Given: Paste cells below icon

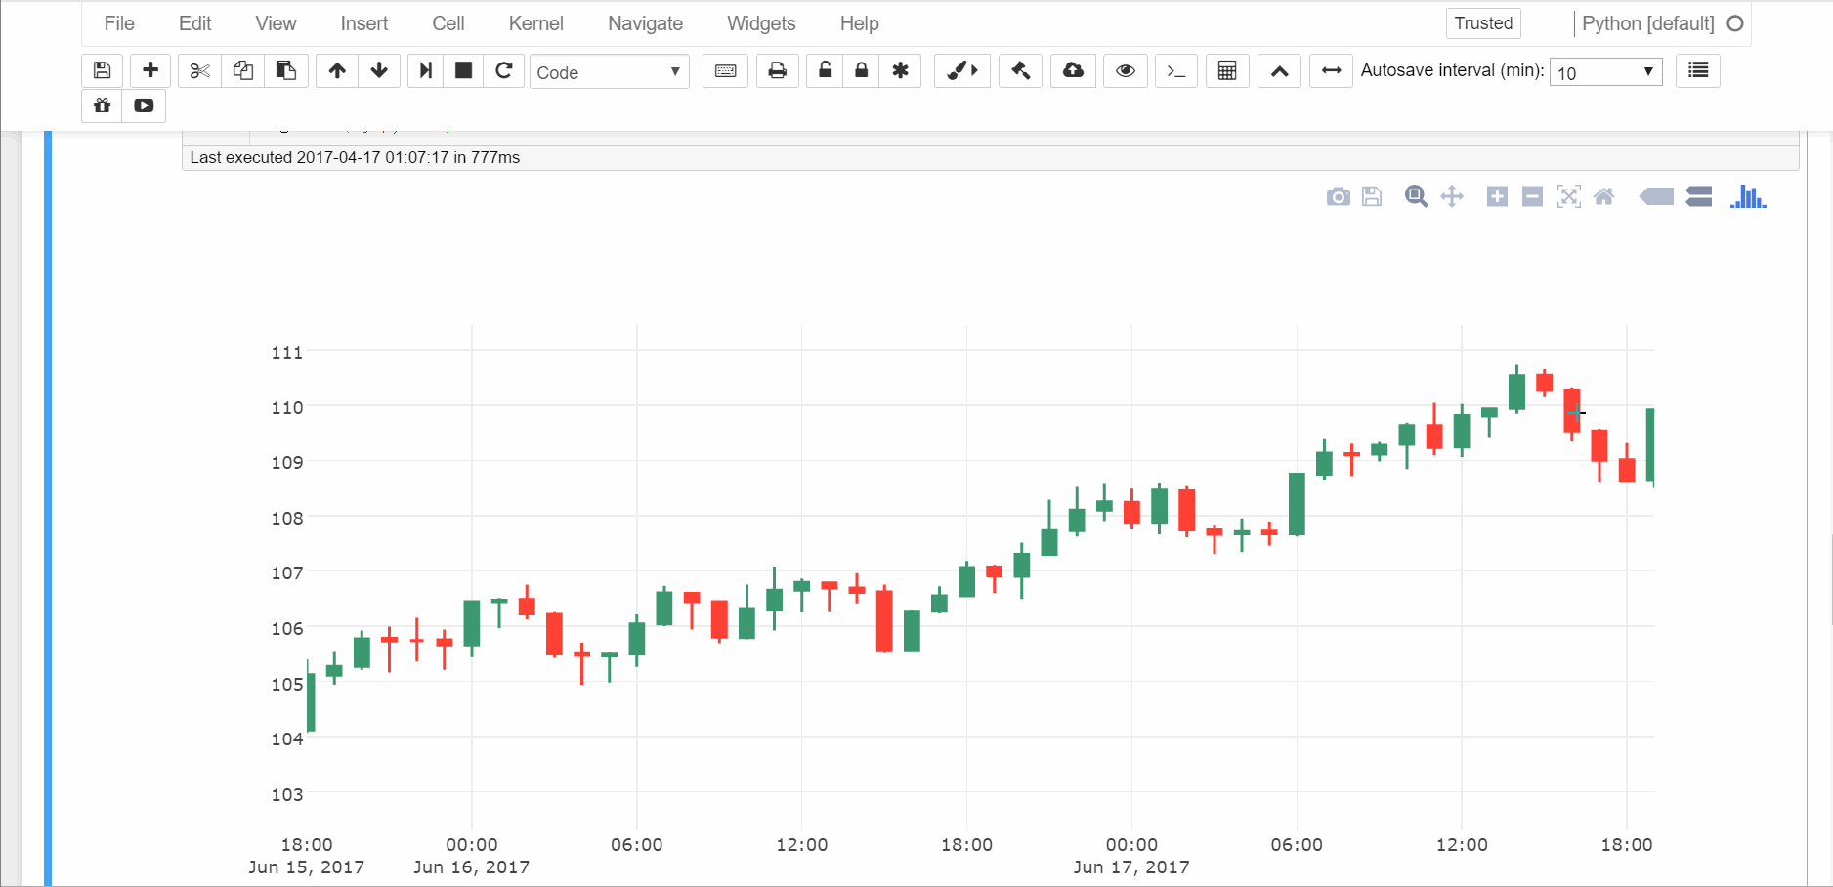Looking at the screenshot, I should tap(285, 70).
